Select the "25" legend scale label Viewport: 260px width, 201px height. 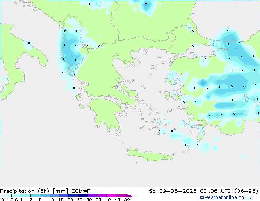point(80,199)
